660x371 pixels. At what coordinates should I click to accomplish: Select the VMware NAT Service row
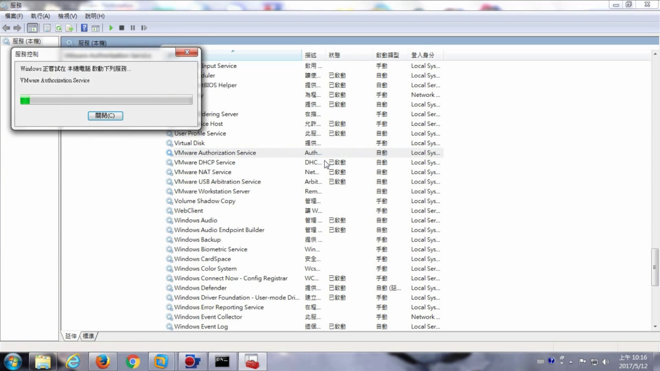point(304,172)
